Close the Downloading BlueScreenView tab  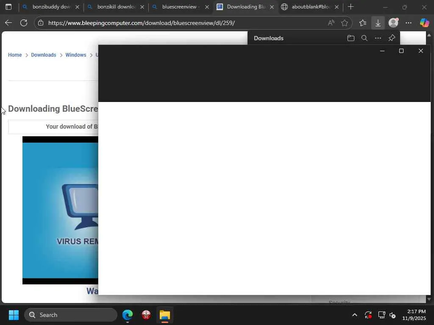coord(272,7)
